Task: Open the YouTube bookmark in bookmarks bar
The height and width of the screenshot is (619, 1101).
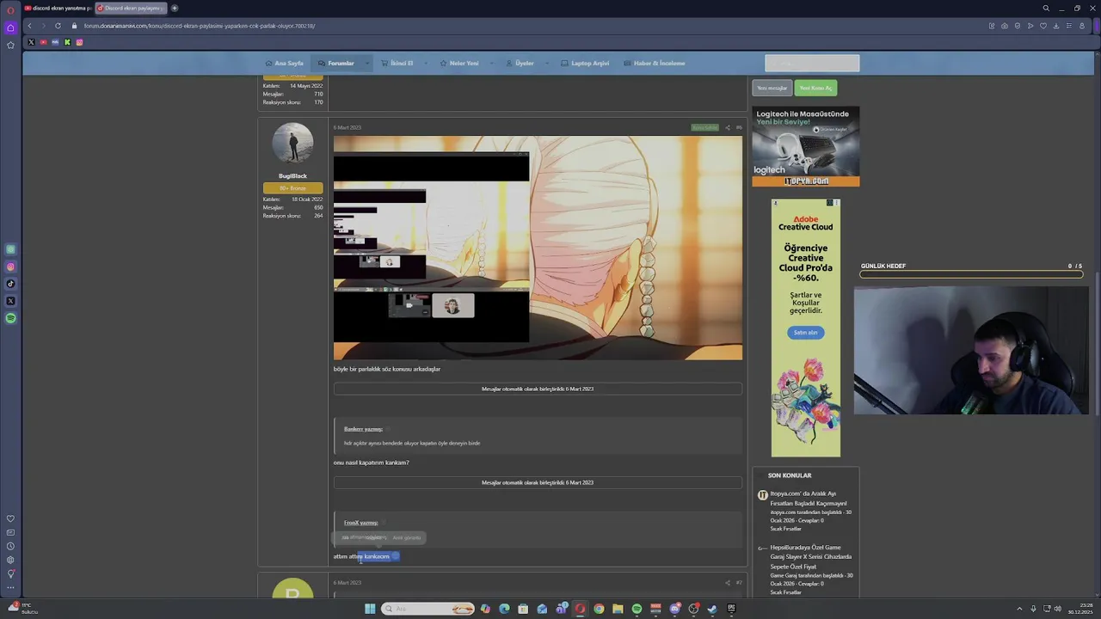Action: [43, 42]
